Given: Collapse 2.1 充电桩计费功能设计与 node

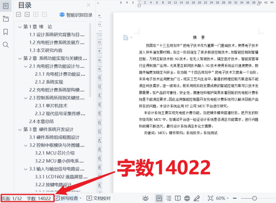Looking at the screenshot, I should coord(26,66).
